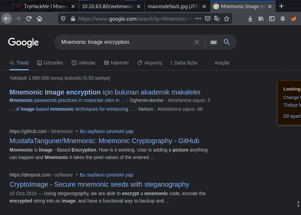Expand the Daha fazla menu
The image size is (301, 215).
(184, 63)
